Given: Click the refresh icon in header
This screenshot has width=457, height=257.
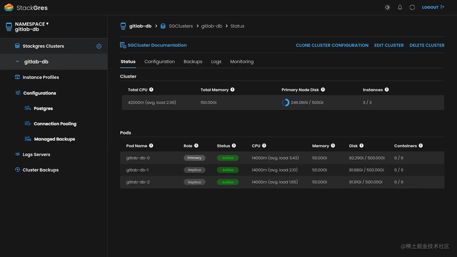Looking at the screenshot, I should pyautogui.click(x=412, y=7).
